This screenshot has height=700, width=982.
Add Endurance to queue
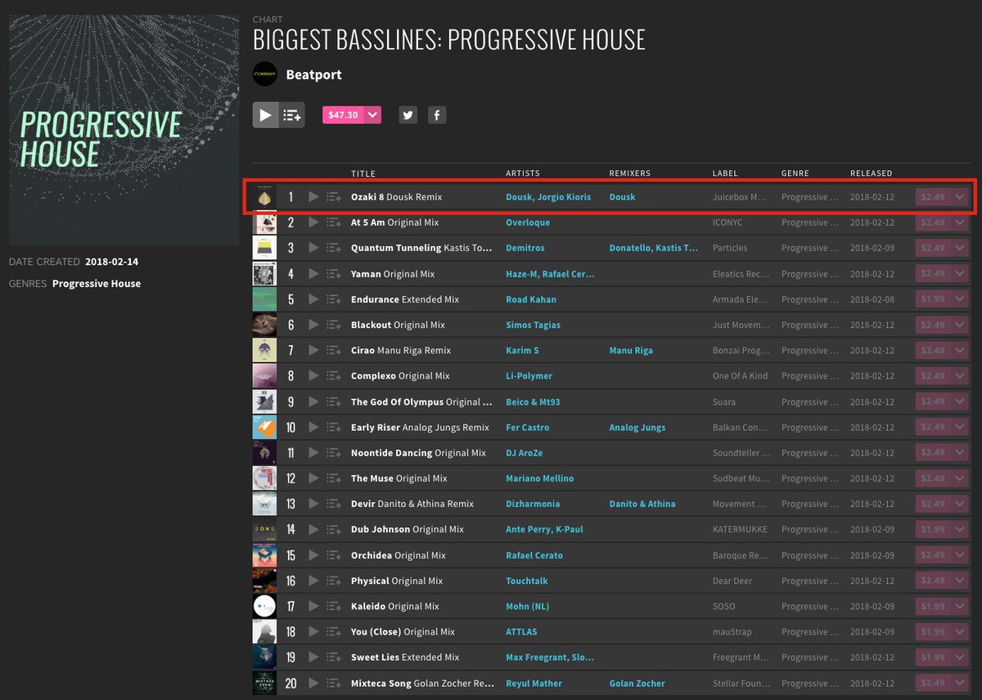(x=333, y=299)
